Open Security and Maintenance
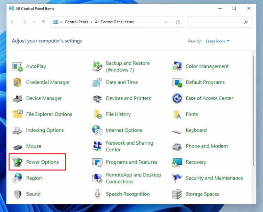This screenshot has width=263, height=212. pyautogui.click(x=214, y=178)
